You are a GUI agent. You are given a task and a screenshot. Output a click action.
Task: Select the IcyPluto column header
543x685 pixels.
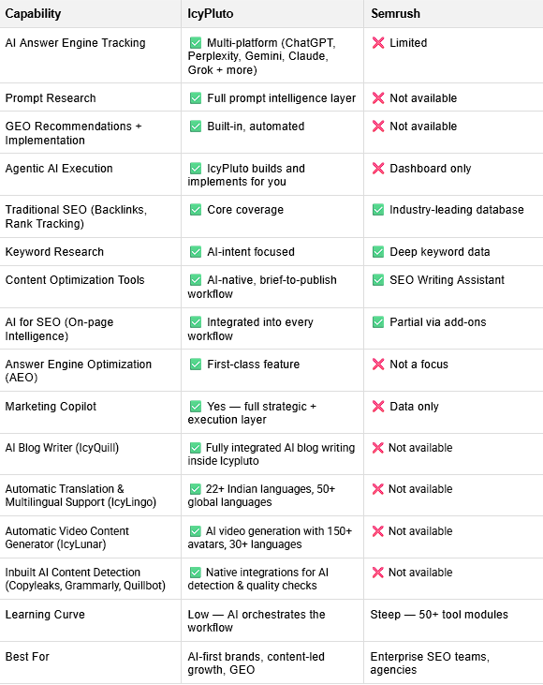pyautogui.click(x=211, y=13)
